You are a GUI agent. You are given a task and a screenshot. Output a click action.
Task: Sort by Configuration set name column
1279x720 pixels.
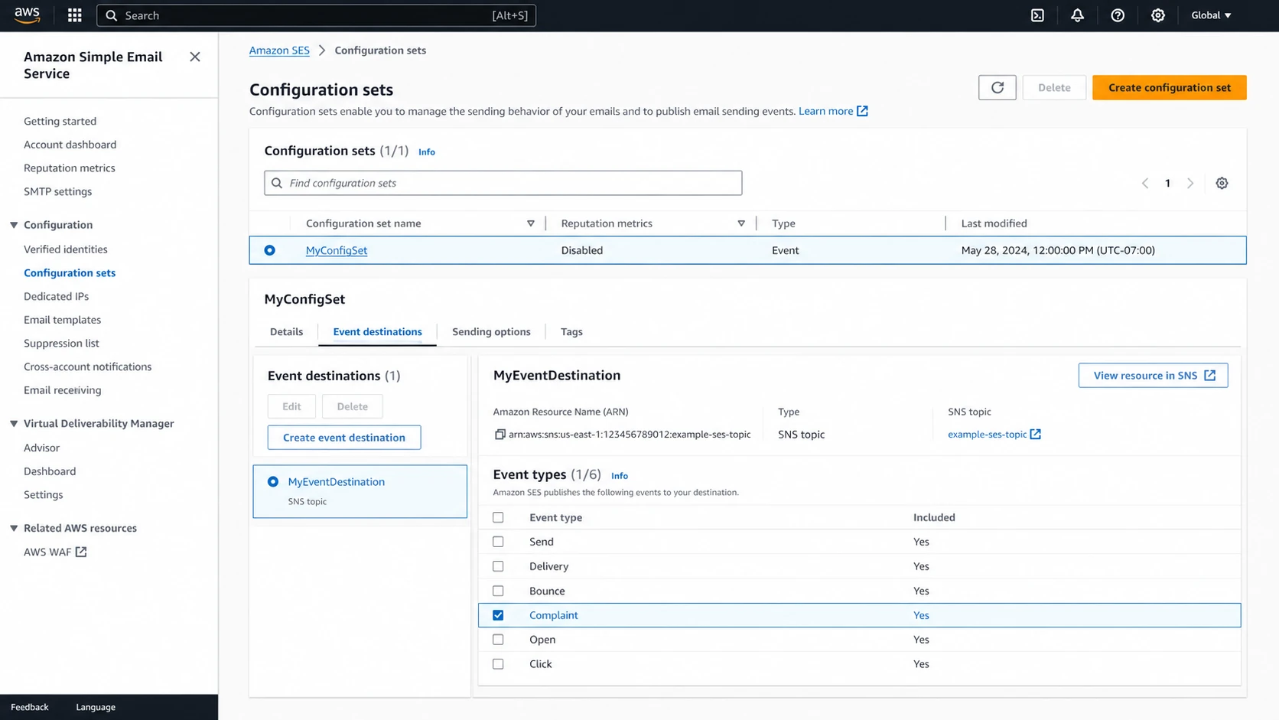[531, 223]
